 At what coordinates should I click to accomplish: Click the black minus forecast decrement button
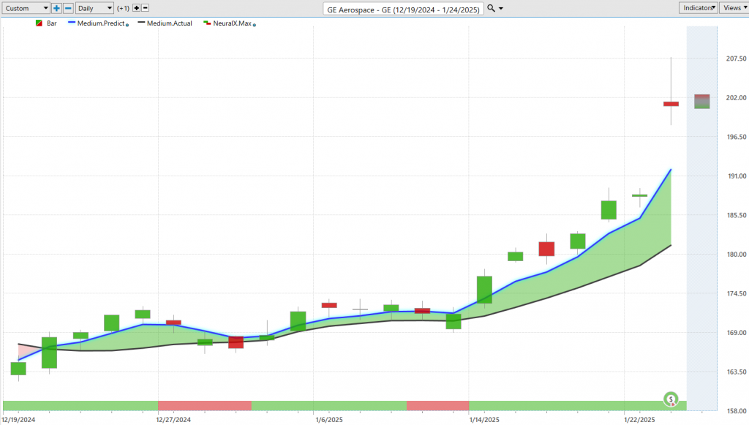[146, 8]
